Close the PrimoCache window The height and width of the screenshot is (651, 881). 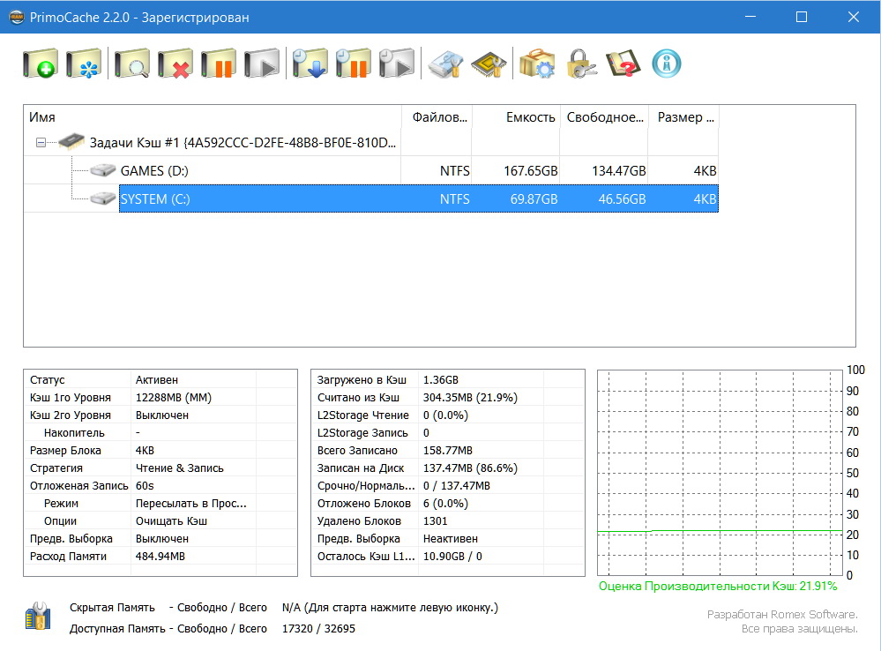(x=854, y=17)
